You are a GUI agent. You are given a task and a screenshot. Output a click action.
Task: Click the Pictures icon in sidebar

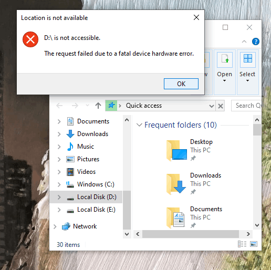(x=70, y=159)
